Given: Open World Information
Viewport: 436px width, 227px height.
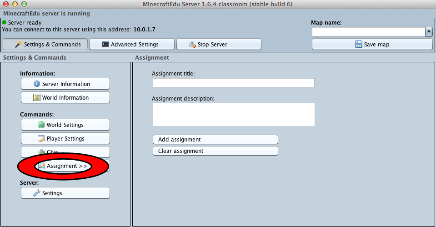Looking at the screenshot, I should click(x=65, y=97).
